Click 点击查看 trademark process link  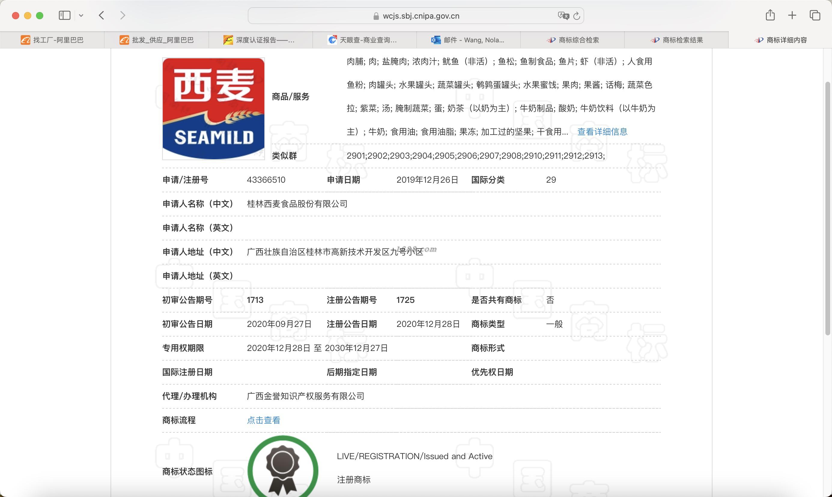(263, 420)
